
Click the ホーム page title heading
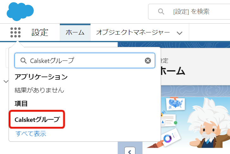pos(173,71)
